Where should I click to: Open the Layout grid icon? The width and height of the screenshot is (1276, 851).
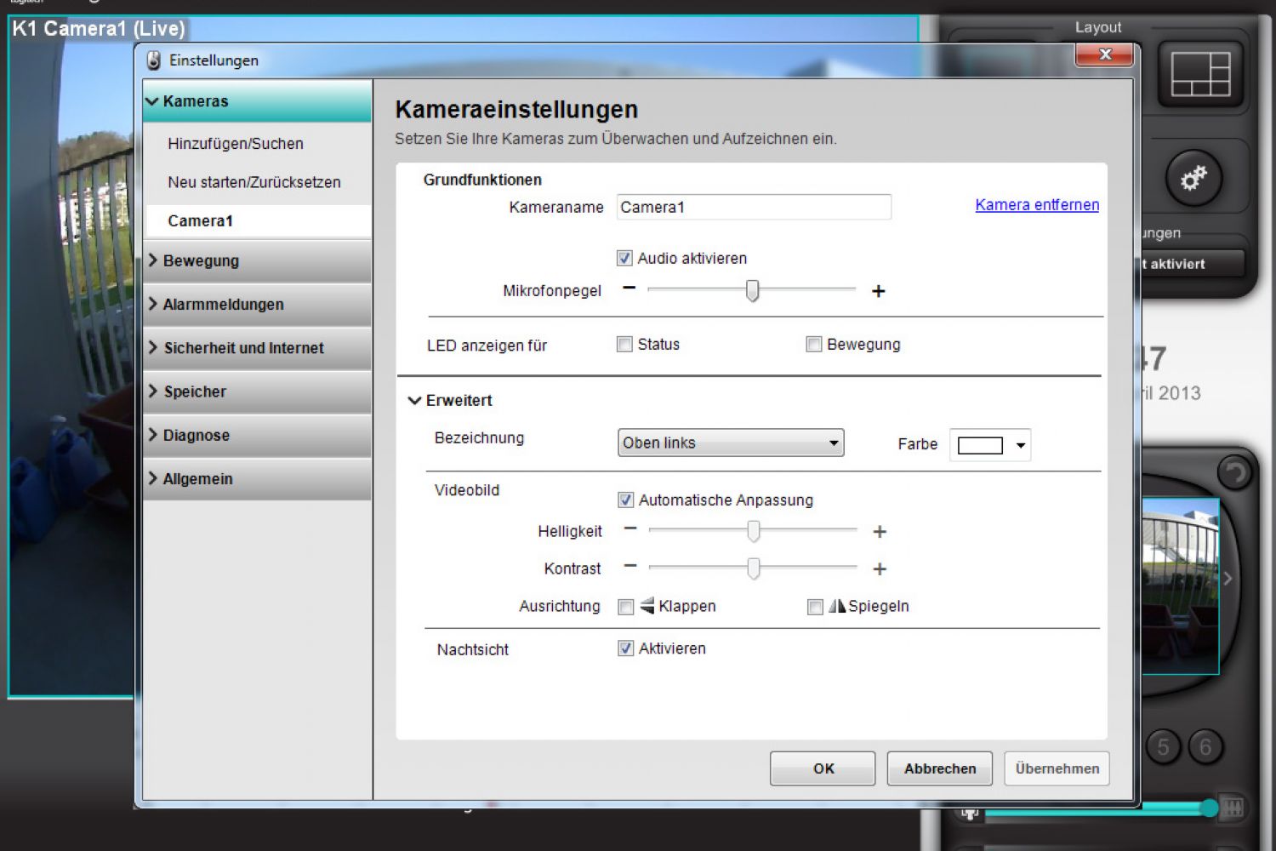1200,74
